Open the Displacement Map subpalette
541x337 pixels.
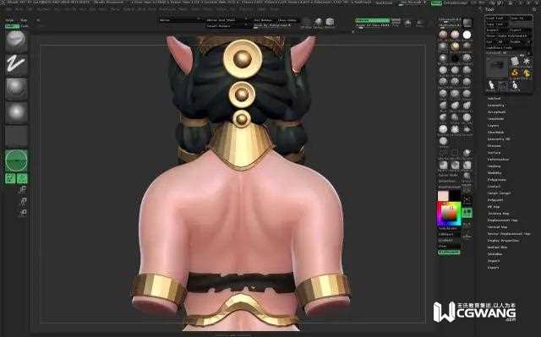[502, 220]
